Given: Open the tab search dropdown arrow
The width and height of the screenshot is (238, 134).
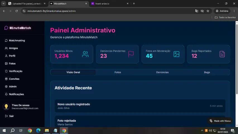Looking at the screenshot, I should point(3,4).
